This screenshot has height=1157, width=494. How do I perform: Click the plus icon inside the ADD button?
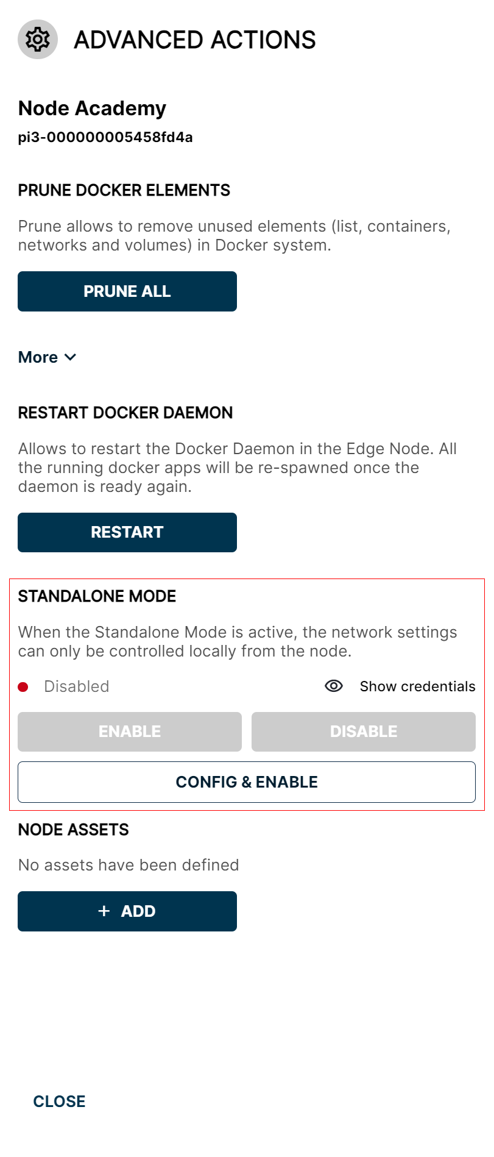(x=104, y=911)
